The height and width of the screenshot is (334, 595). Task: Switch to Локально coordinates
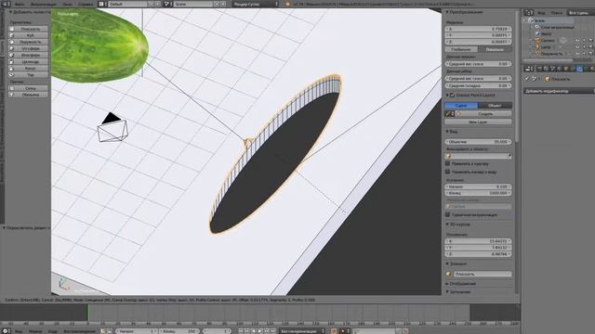tap(495, 49)
